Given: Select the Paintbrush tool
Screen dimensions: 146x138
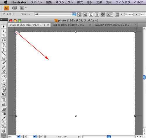Looking at the screenshot, I should pyautogui.click(x=4, y=63).
